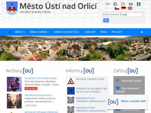
Task: Open the UDÁLOSTI menu item
Action: point(90,32)
